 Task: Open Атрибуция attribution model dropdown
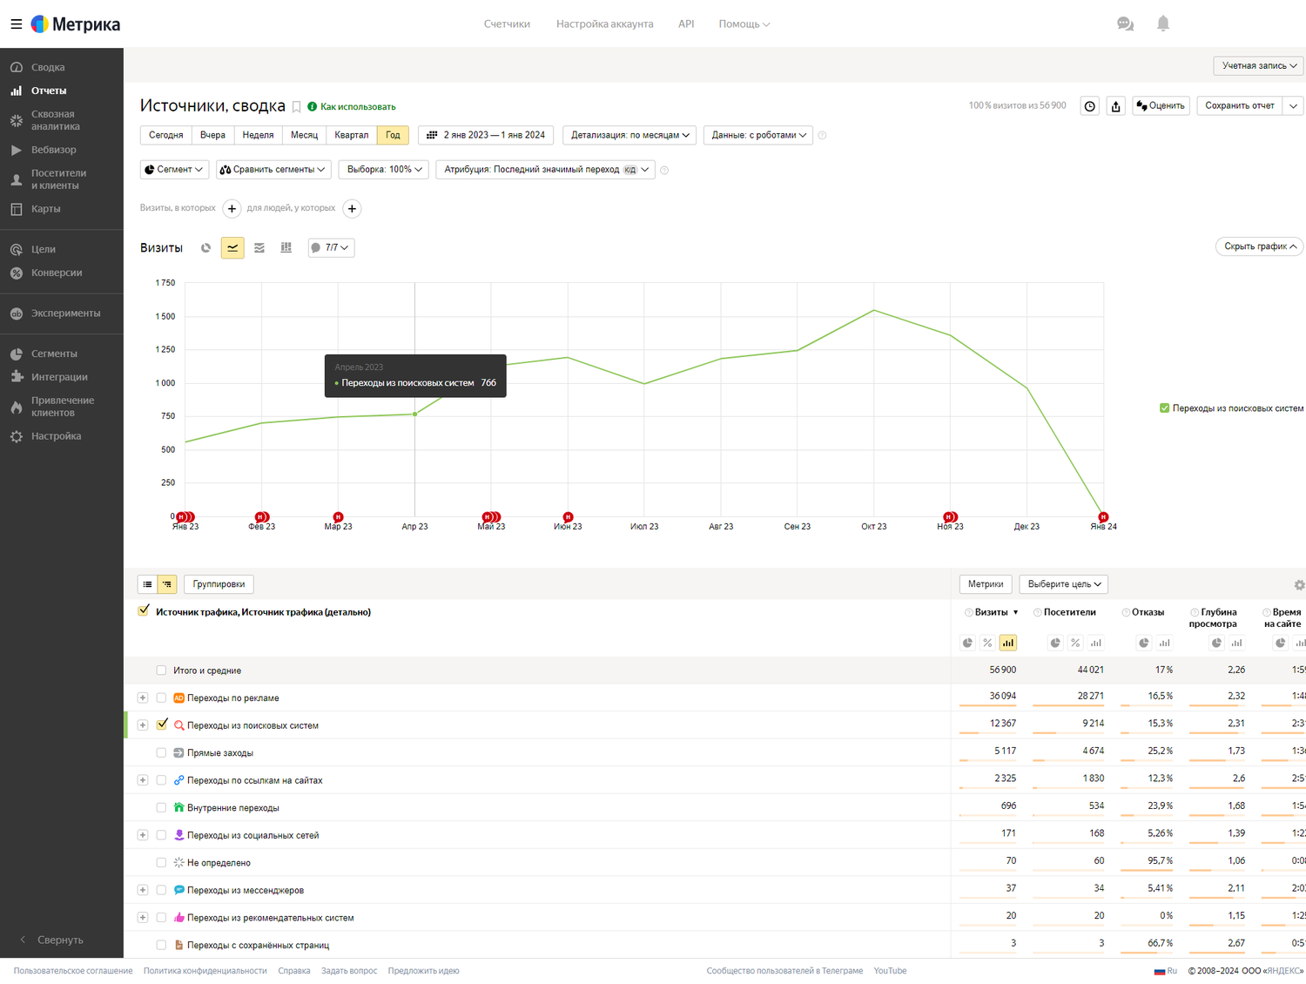coord(546,170)
